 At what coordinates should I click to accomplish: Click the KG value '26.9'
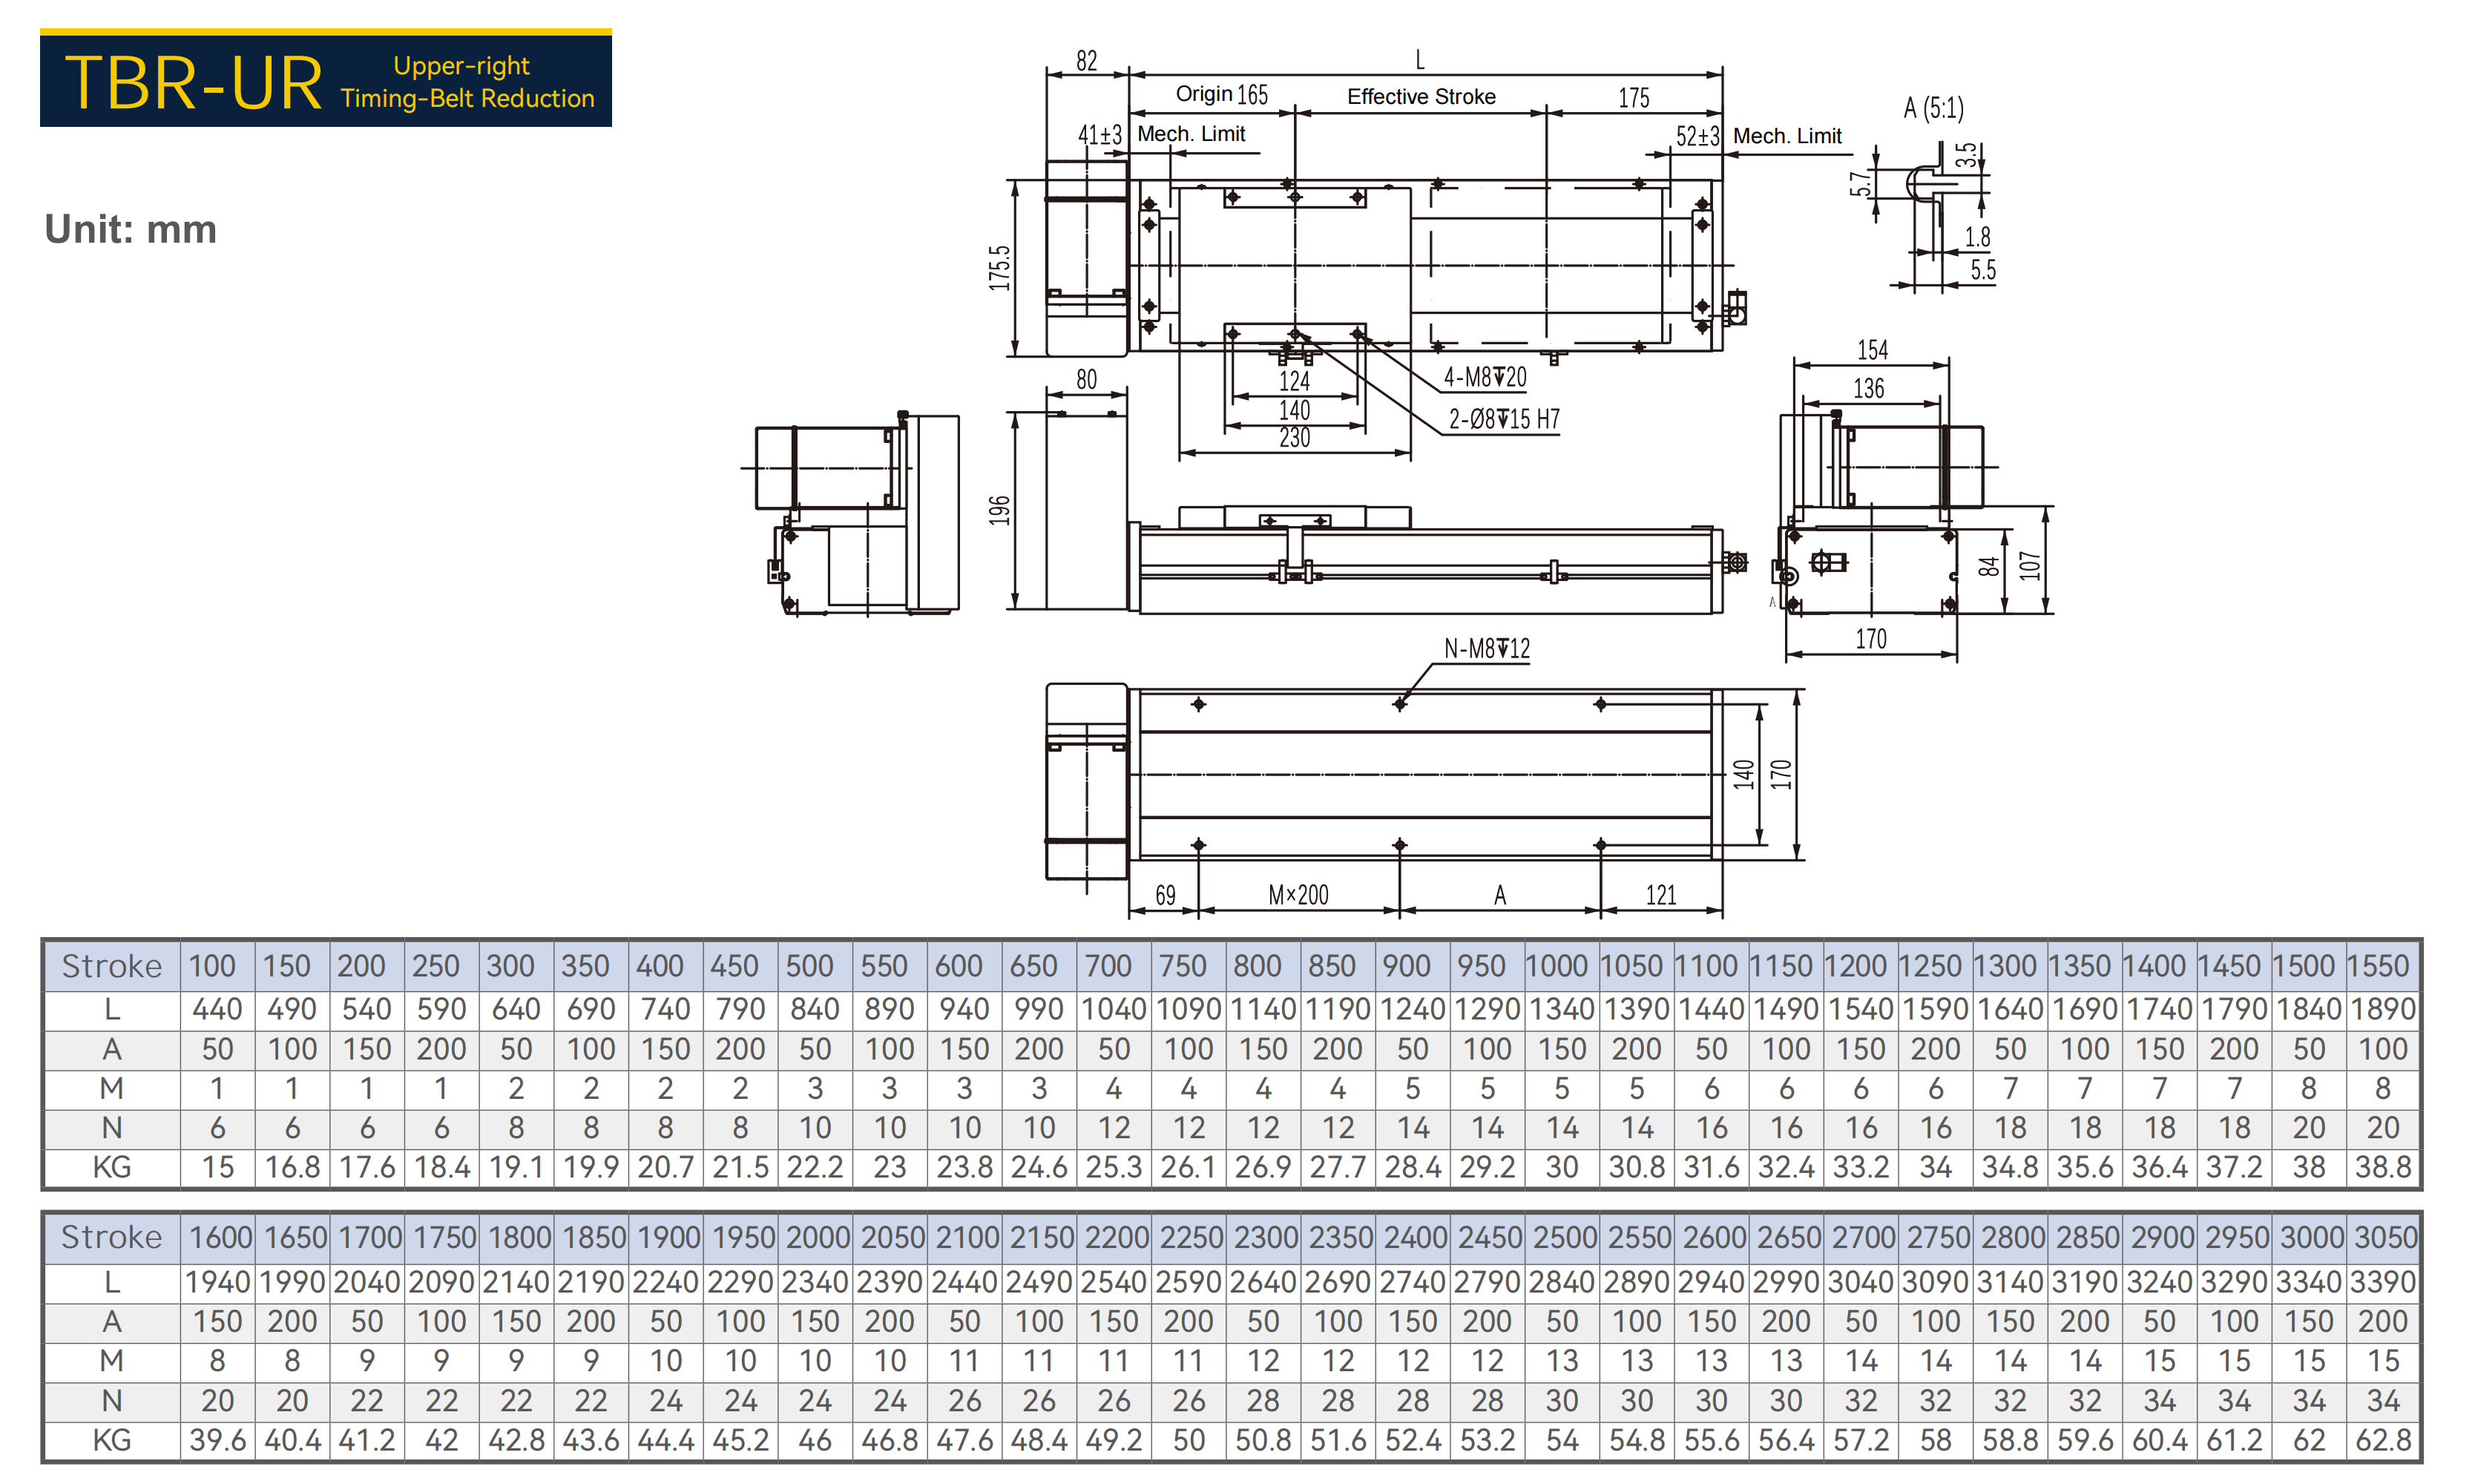click(x=1263, y=1167)
